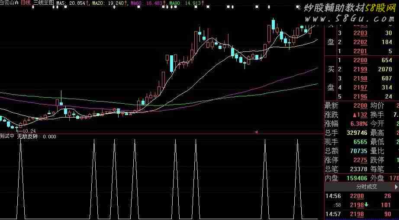Click the 测试中 label in sub-chart
Viewport: 399px width, 220px height.
[7, 137]
